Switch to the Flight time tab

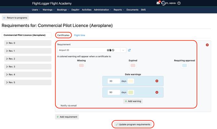tap(79, 35)
